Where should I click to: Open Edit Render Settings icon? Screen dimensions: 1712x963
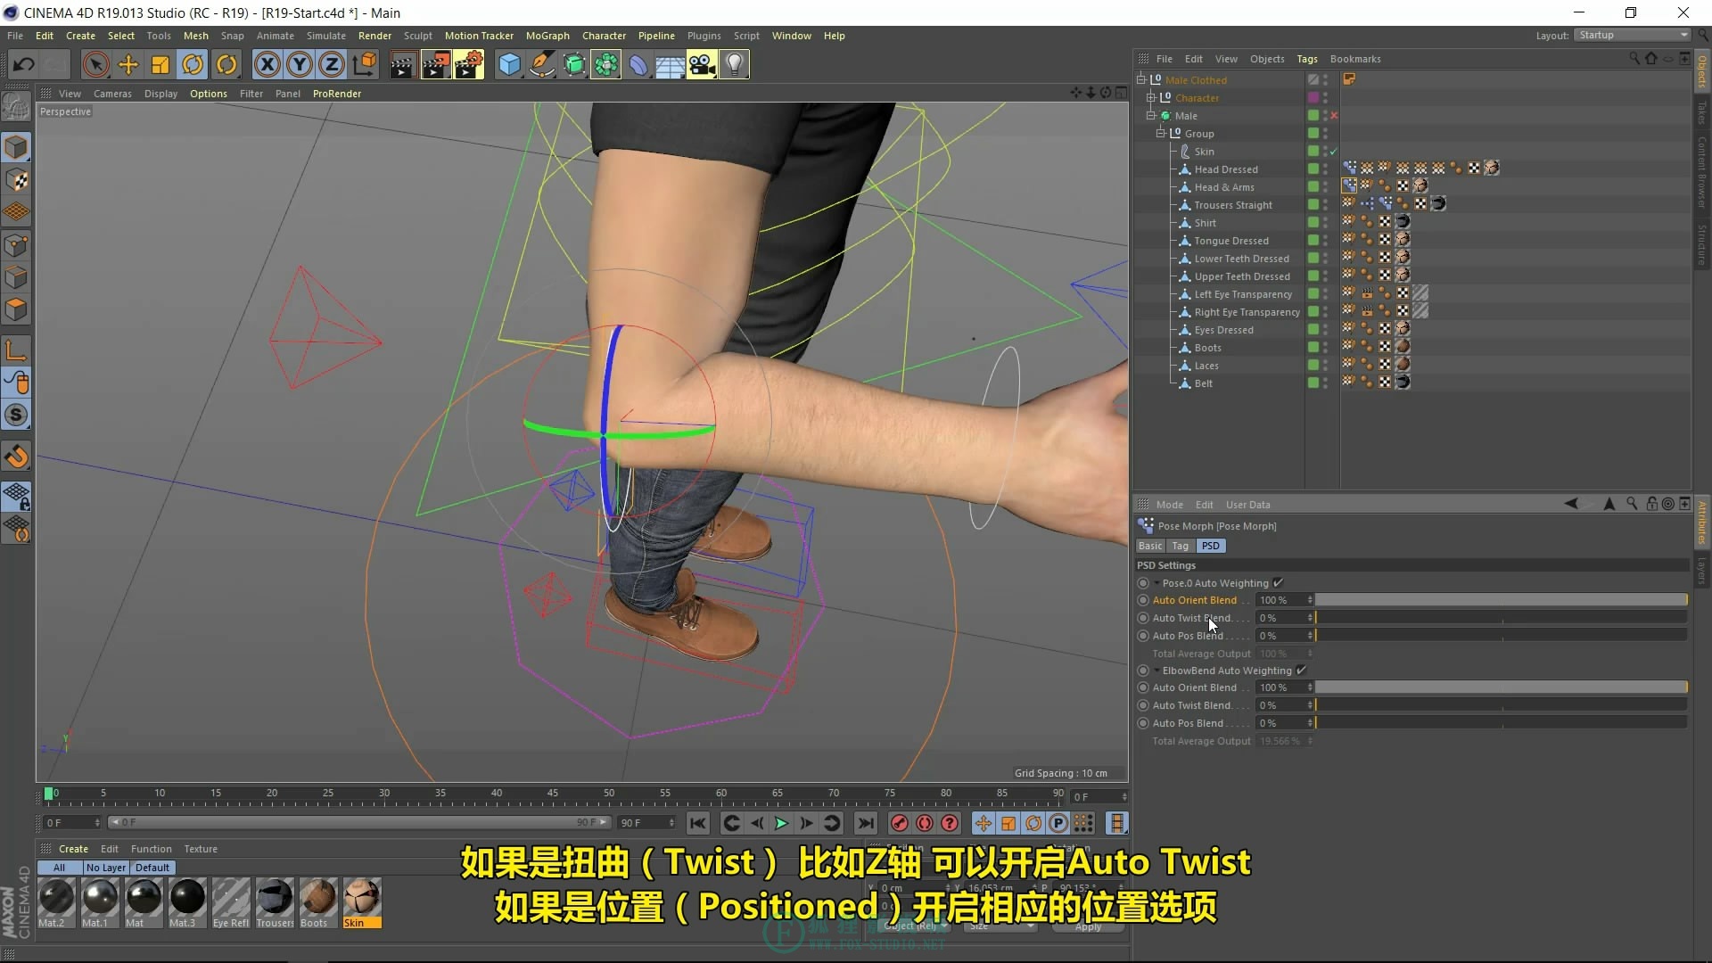[468, 64]
